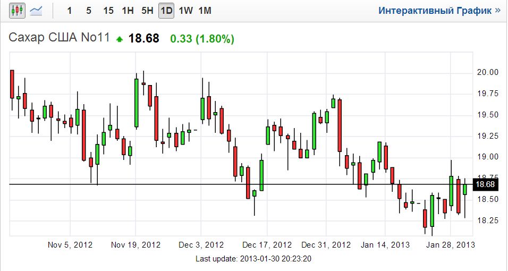Click the green up arrow indicator
Screen dimensions: 508x271
[x=120, y=39]
